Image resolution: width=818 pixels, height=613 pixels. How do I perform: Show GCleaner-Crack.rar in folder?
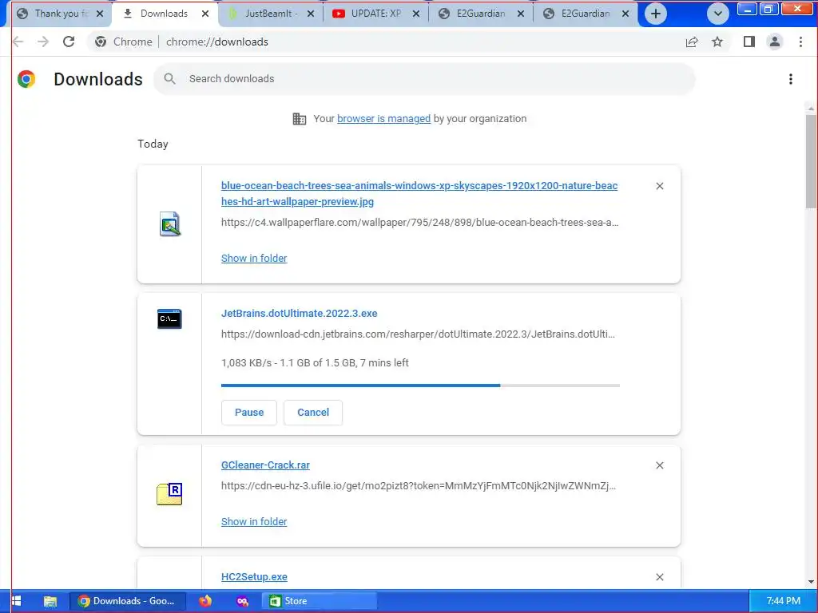point(254,522)
